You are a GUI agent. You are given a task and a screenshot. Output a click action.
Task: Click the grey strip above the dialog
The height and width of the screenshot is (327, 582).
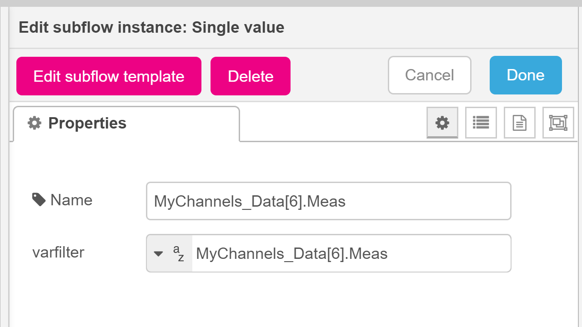click(x=291, y=4)
